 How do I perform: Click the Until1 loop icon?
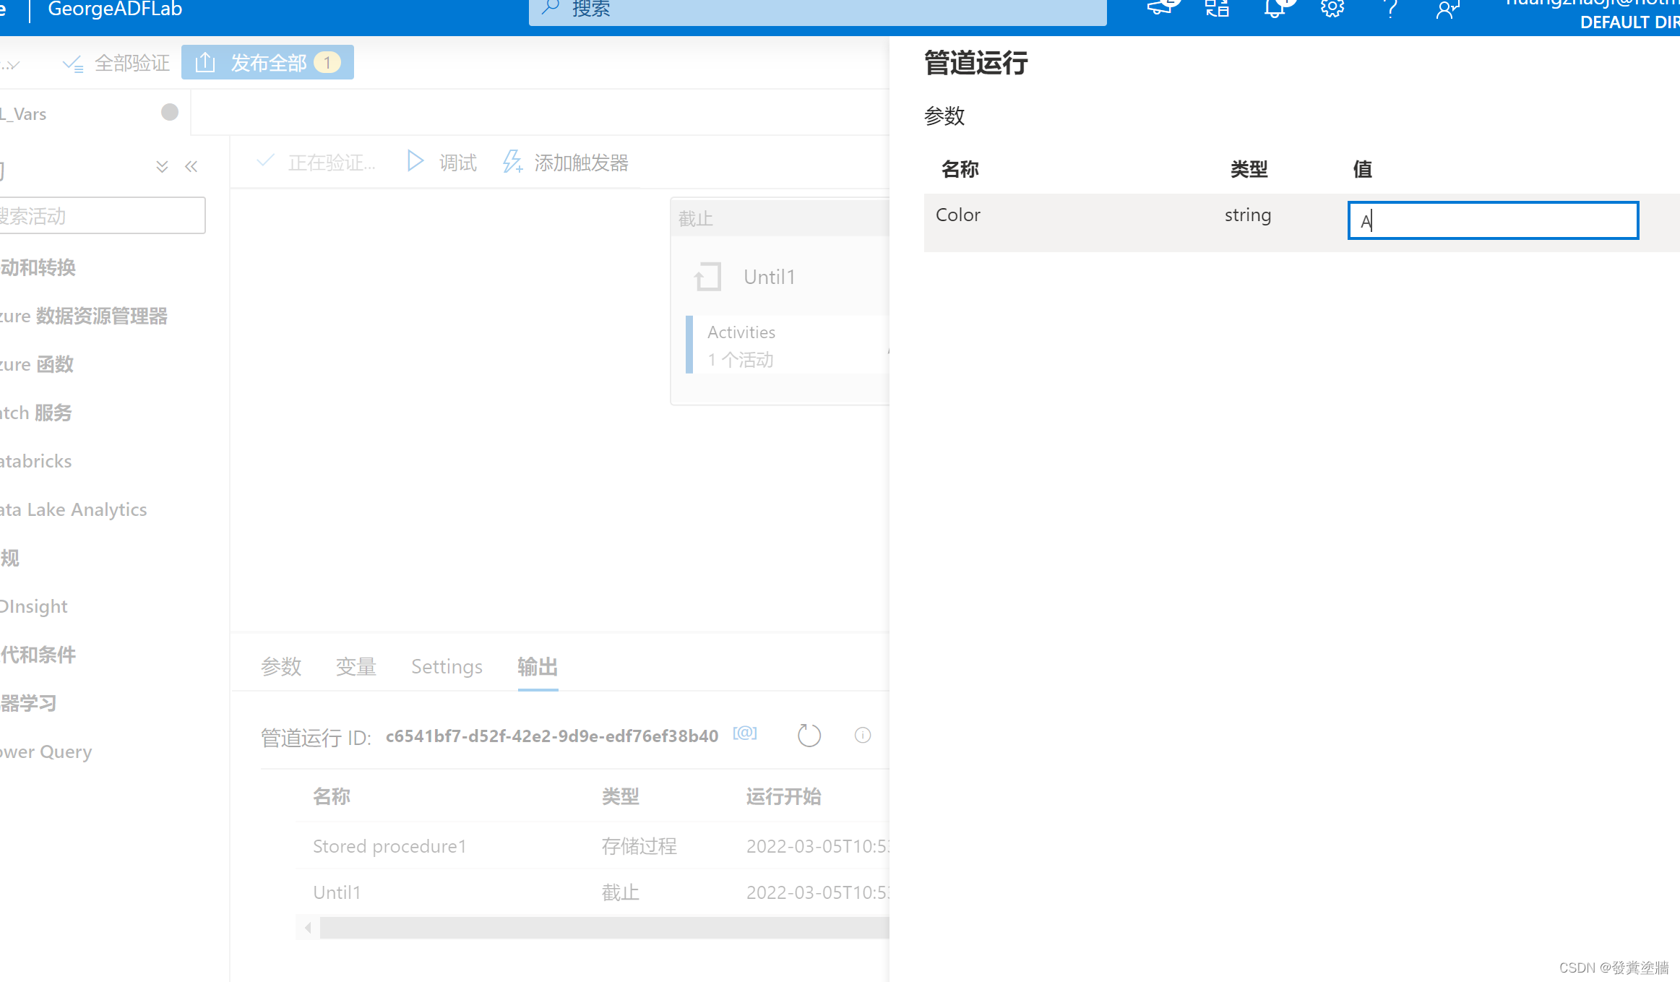click(x=707, y=277)
